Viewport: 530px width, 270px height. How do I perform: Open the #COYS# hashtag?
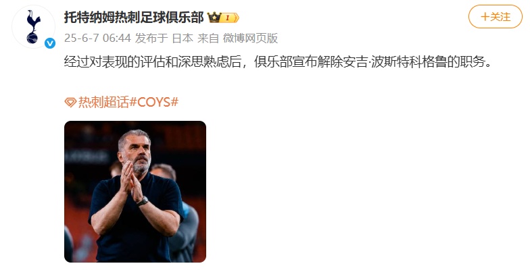pos(154,102)
